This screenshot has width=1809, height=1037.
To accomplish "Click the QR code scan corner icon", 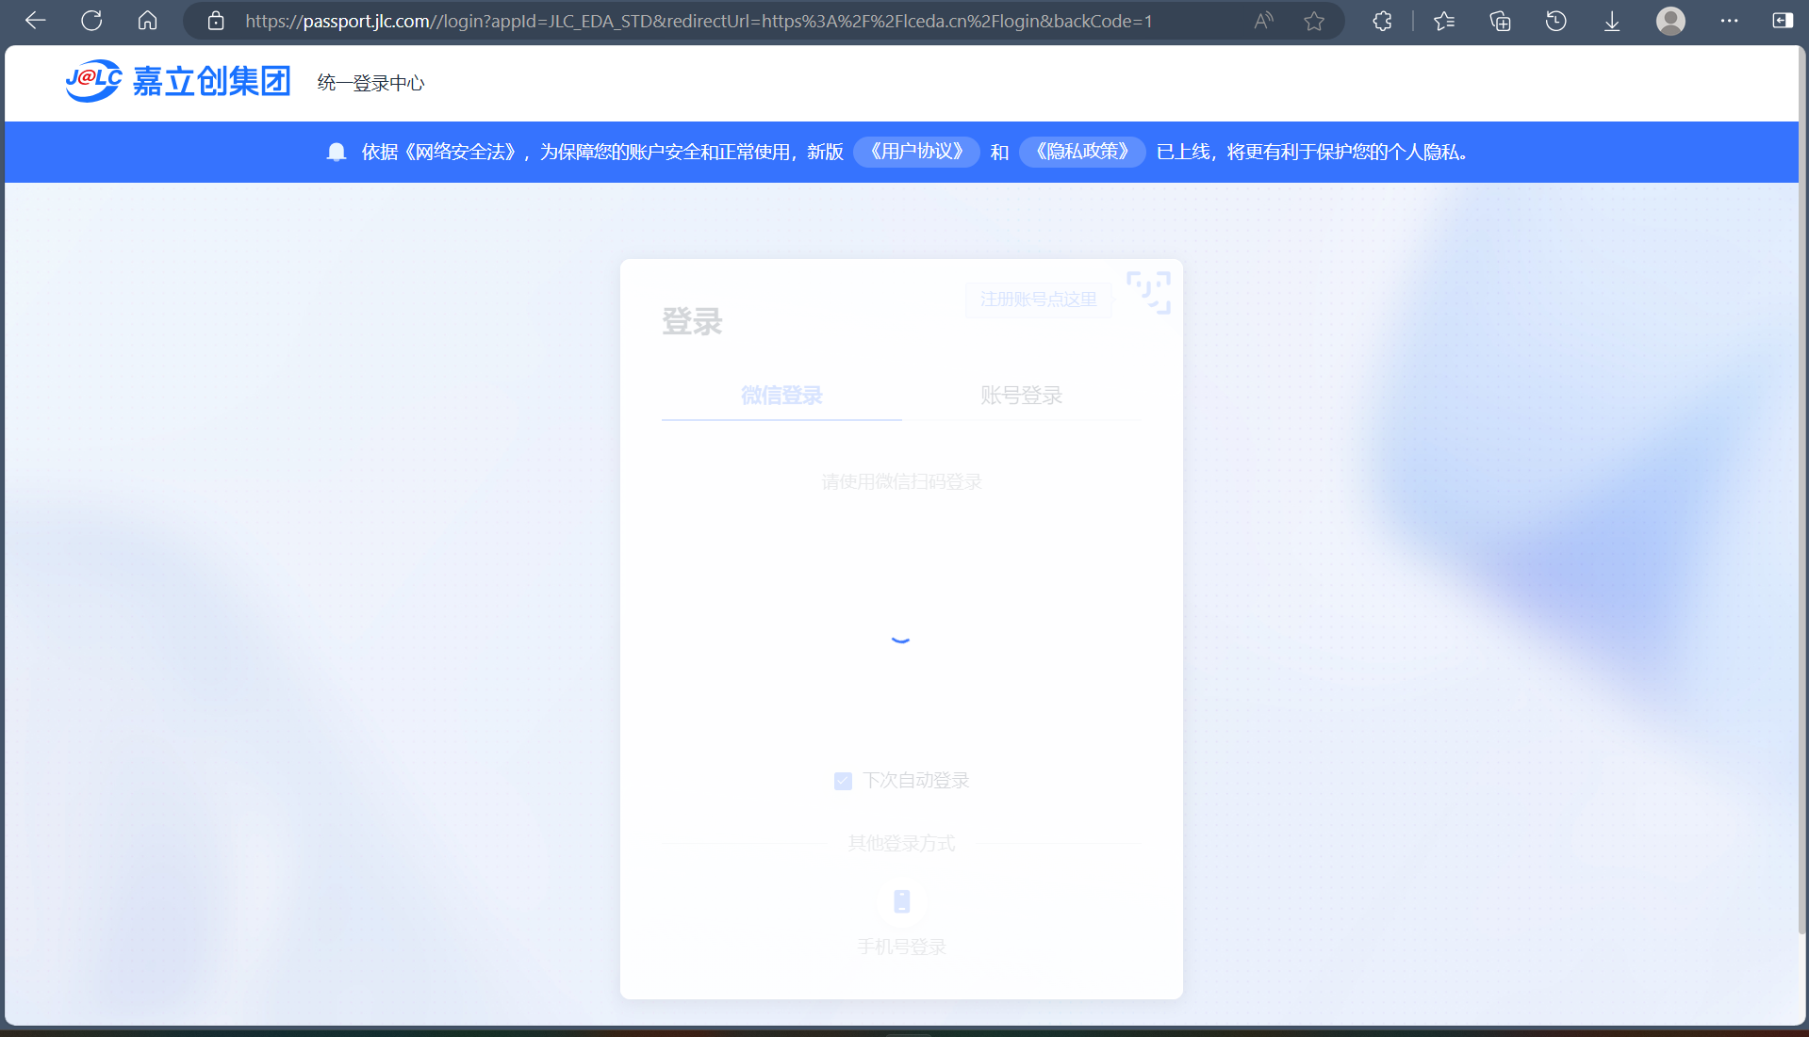I will coord(1148,292).
